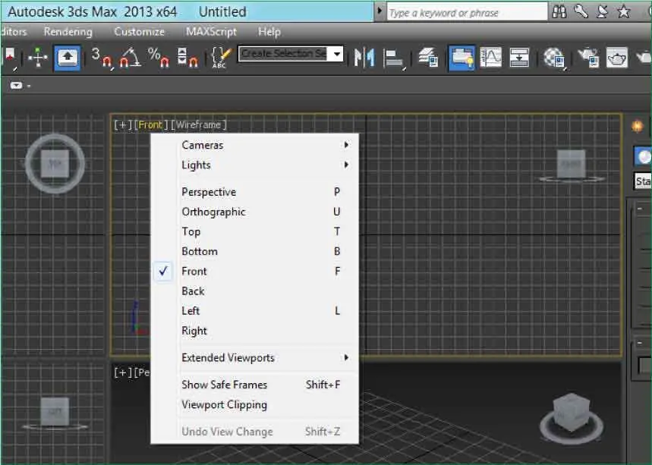
Task: Open the Customize menu
Action: 140,32
